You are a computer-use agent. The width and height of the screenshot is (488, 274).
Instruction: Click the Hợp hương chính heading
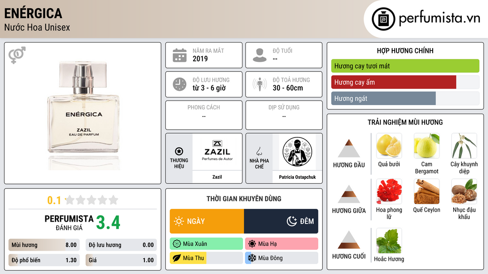pos(405,50)
